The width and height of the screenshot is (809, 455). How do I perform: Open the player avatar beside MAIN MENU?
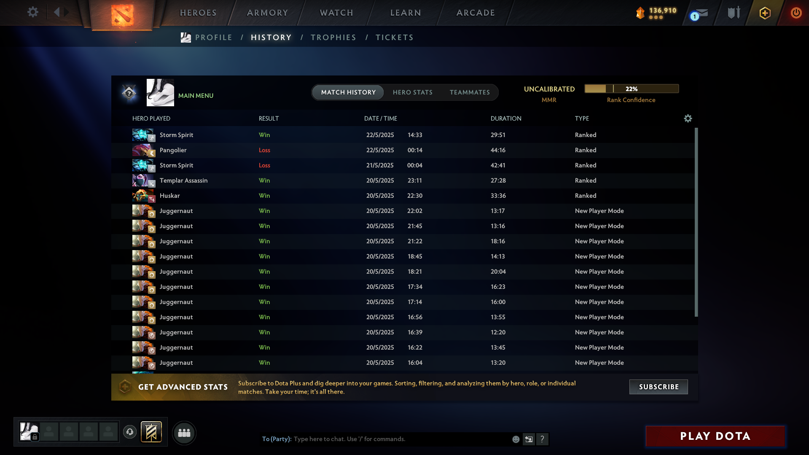[160, 92]
